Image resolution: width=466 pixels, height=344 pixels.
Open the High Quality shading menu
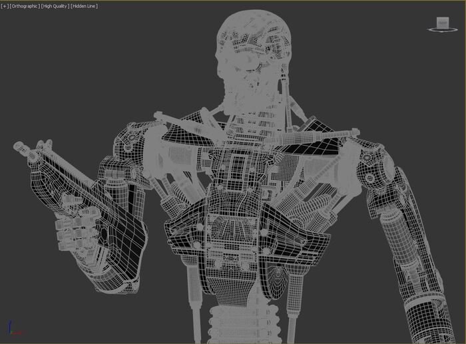click(x=55, y=6)
